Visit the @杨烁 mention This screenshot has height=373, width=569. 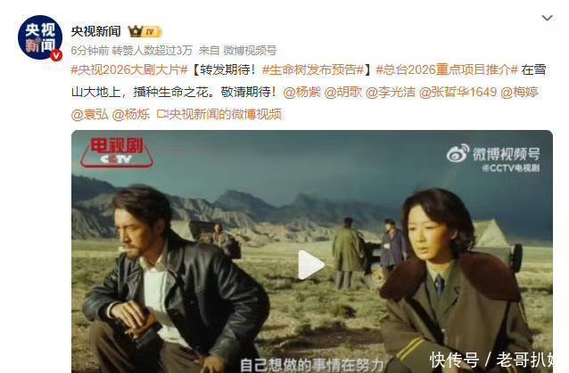click(131, 115)
